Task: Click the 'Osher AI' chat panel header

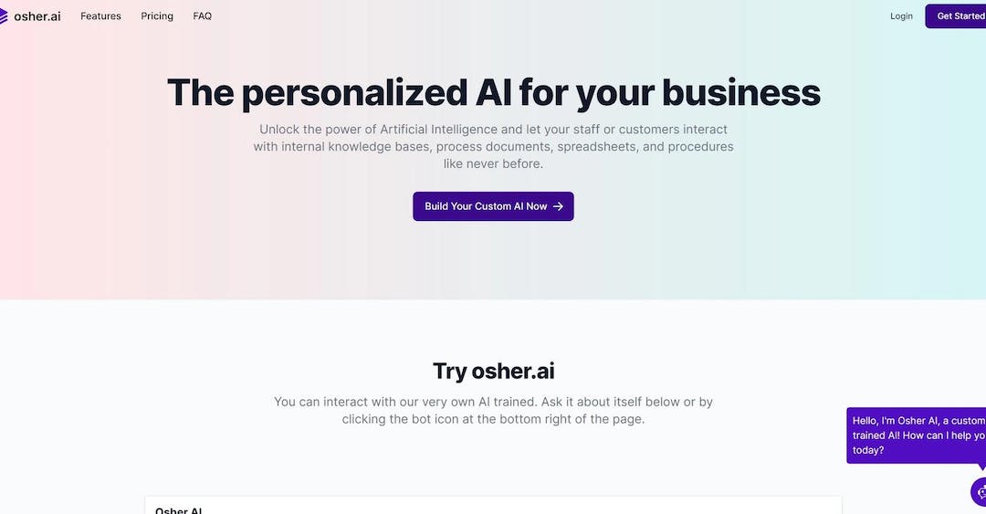Action: pos(179,510)
